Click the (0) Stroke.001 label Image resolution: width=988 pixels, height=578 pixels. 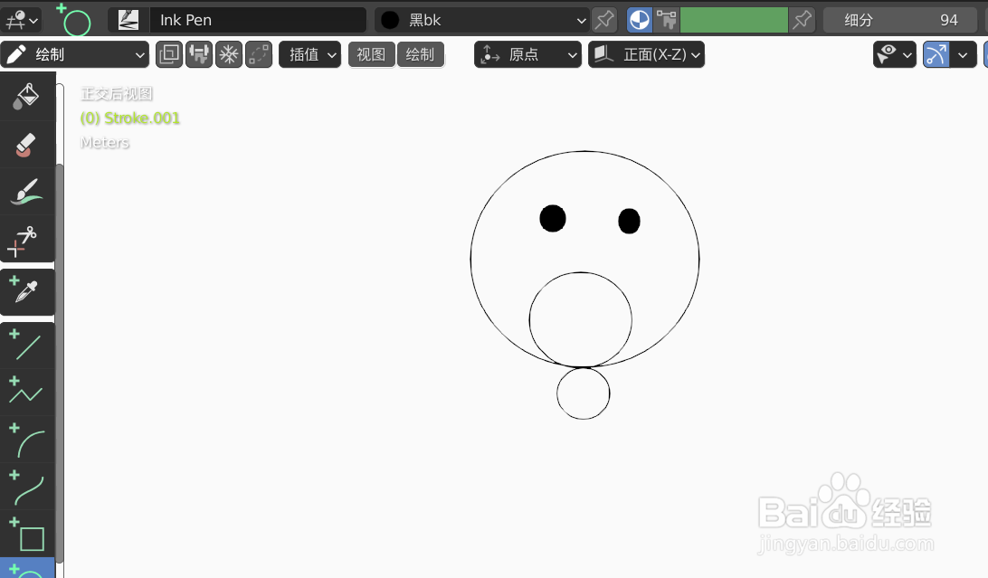pos(129,118)
